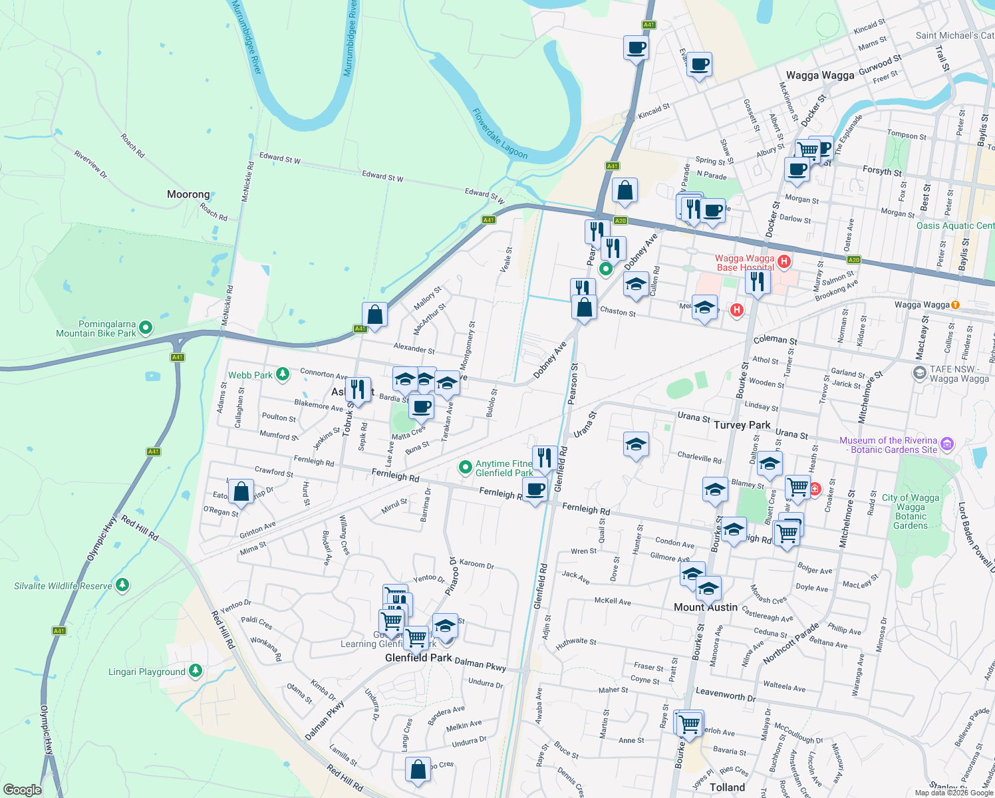The image size is (995, 798).
Task: Open the Museum of the Riverina purple pin
Action: pos(948,444)
